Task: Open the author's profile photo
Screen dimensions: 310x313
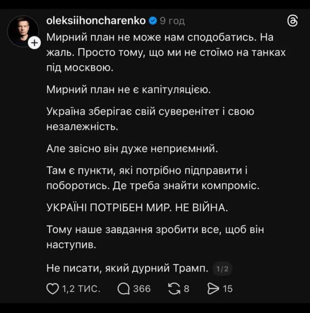Action: (23, 31)
